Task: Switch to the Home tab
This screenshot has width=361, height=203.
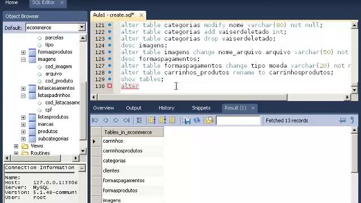Action: (x=11, y=2)
